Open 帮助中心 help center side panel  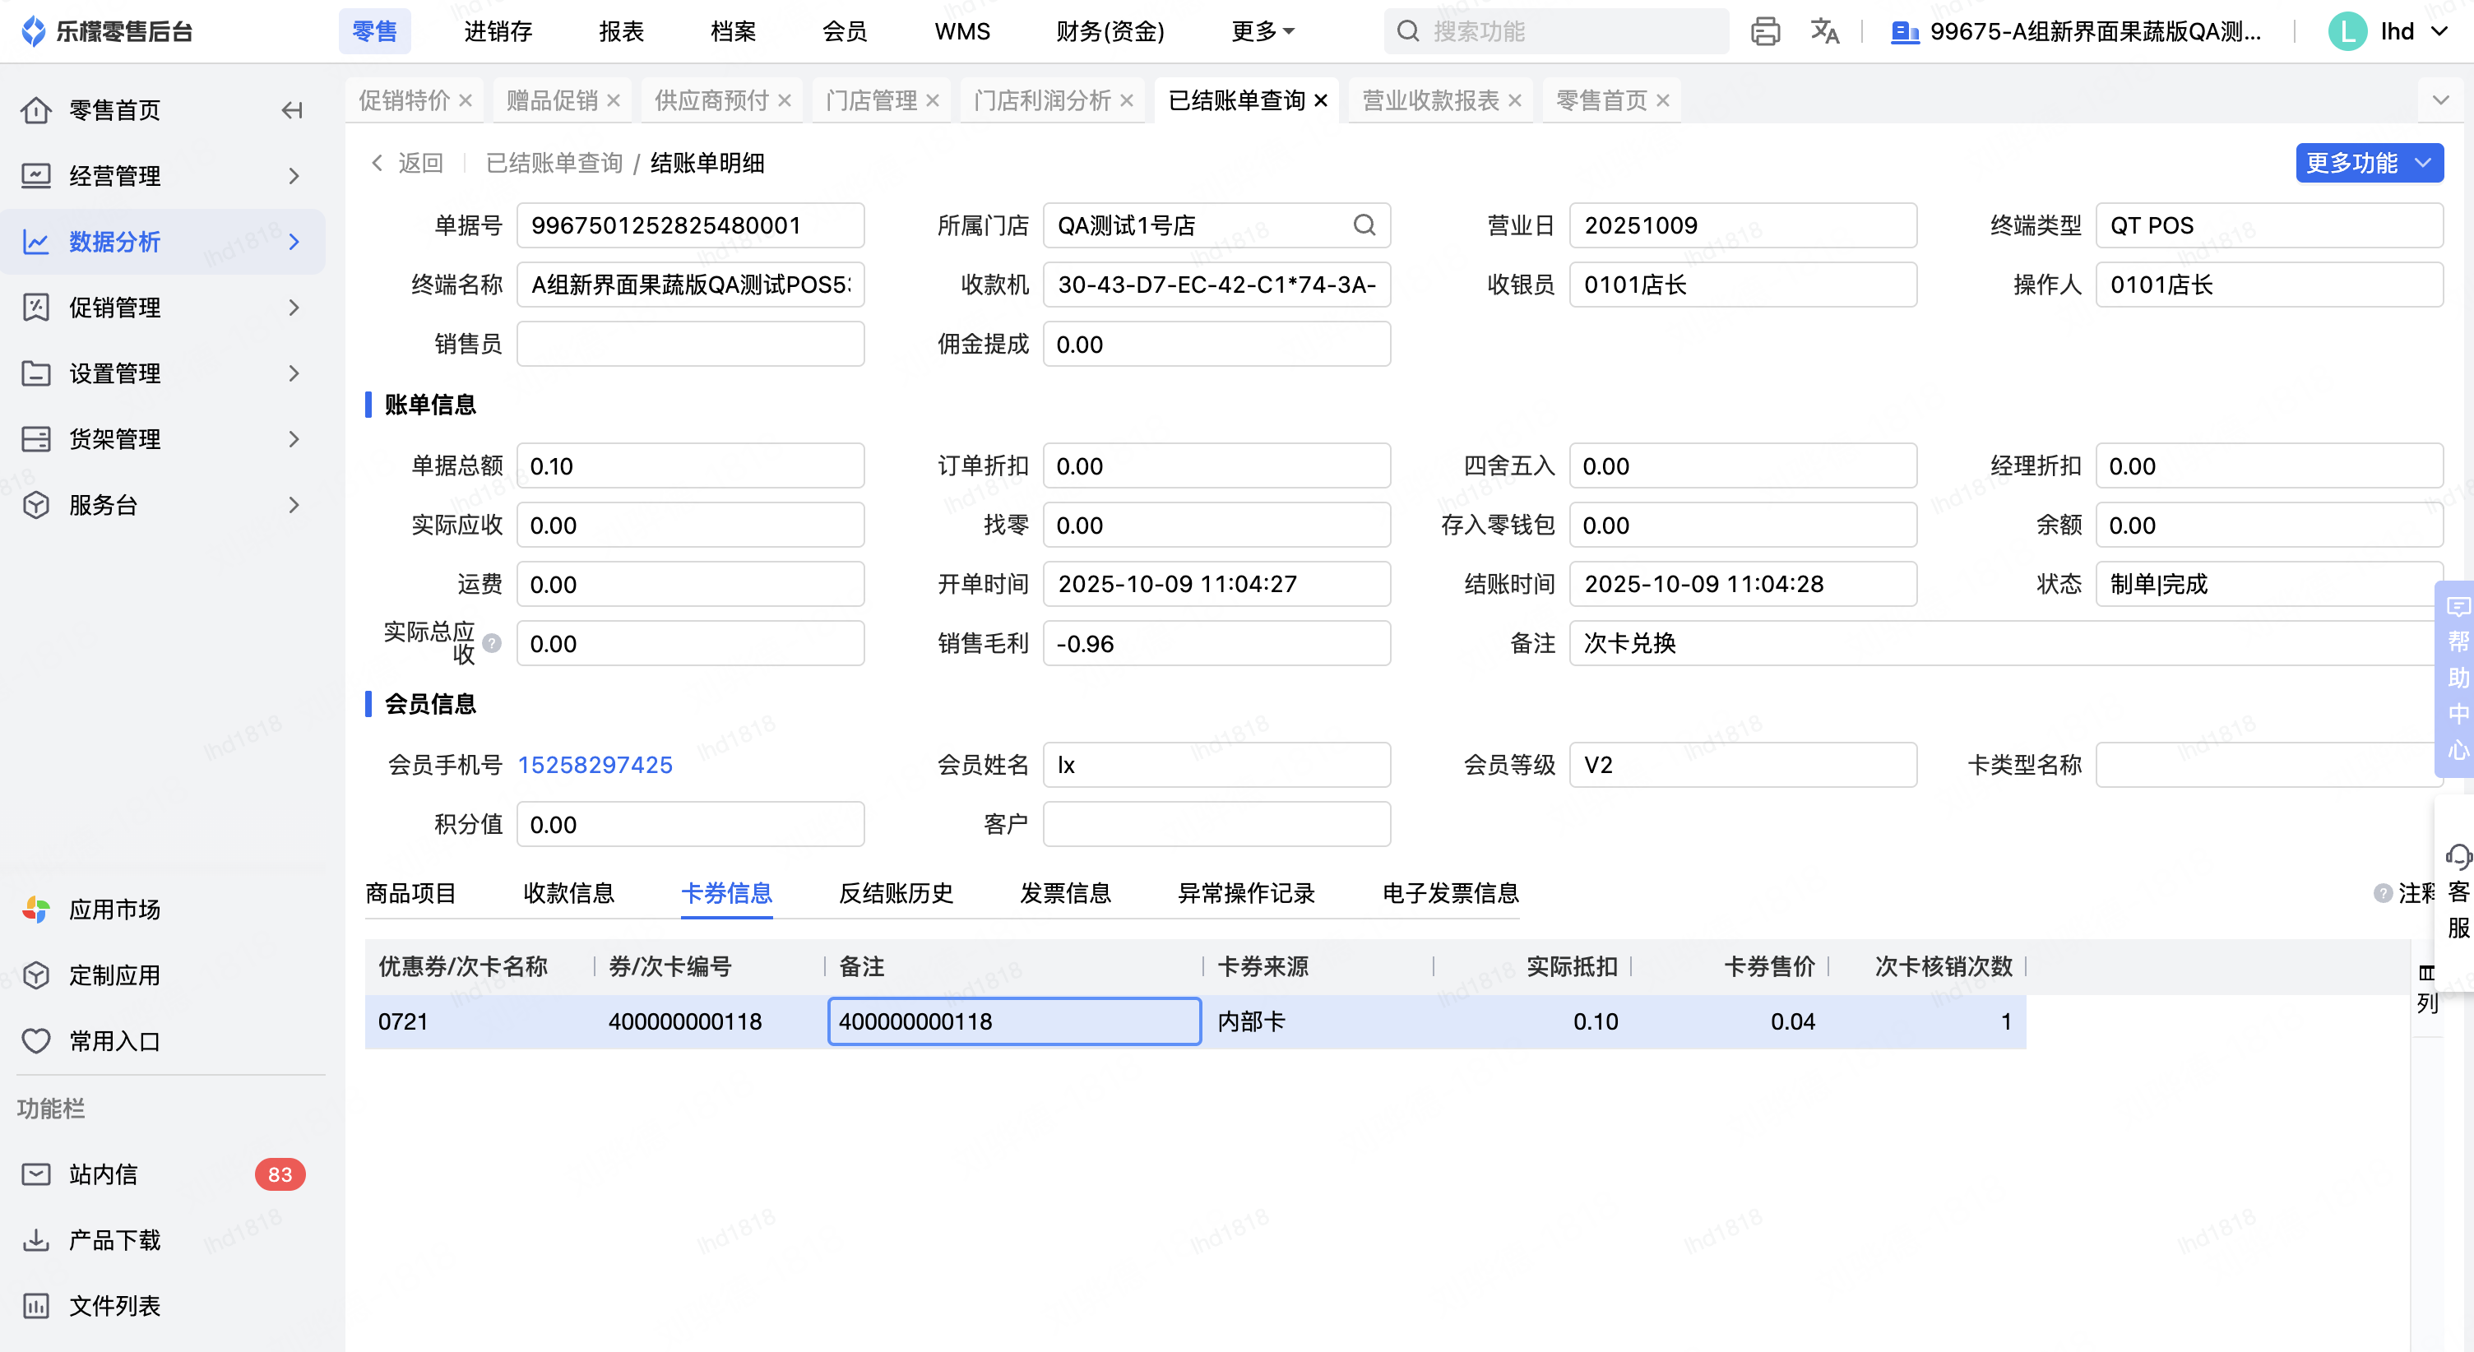pyautogui.click(x=2457, y=677)
